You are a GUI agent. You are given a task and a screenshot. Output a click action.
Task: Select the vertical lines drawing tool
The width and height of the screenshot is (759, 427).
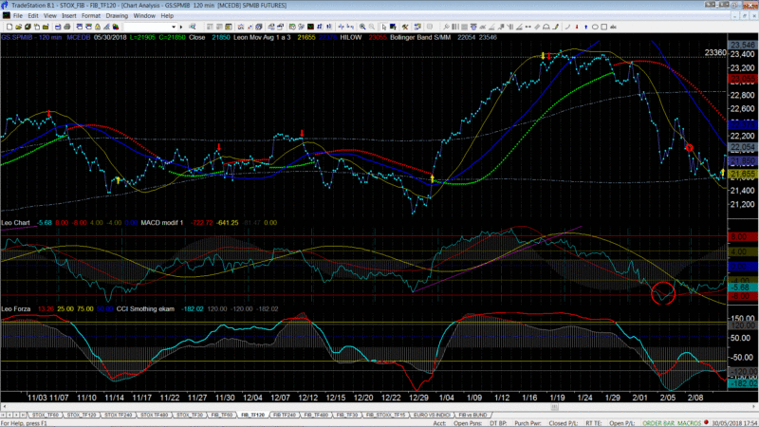pos(454,28)
